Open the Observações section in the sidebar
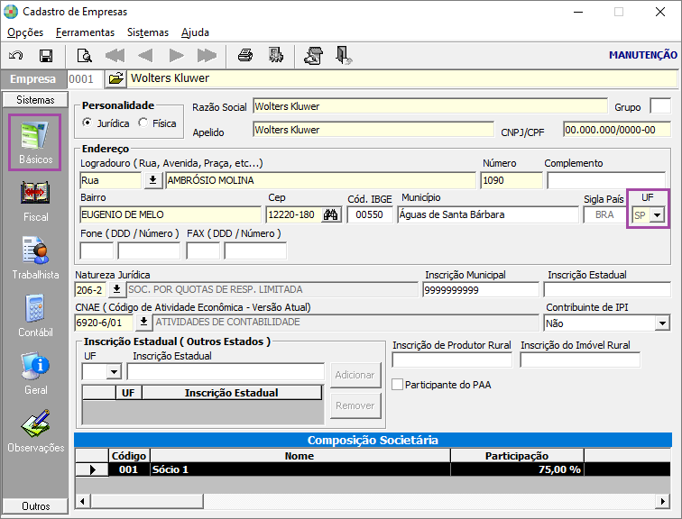The height and width of the screenshot is (519, 682). tap(36, 432)
